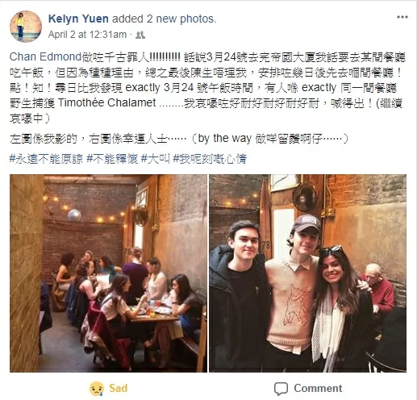Toggle the Sad reaction button label
This screenshot has height=400, width=417.
tap(119, 388)
